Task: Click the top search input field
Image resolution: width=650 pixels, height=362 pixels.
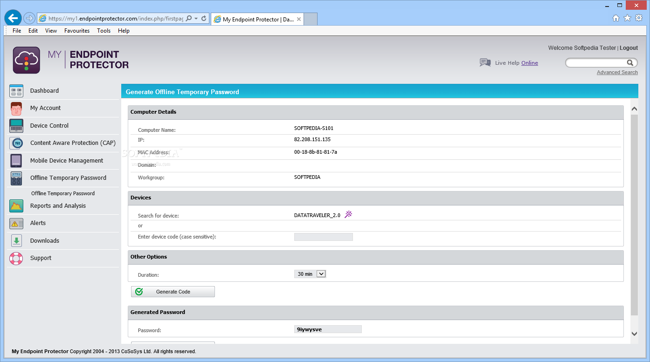Action: (596, 62)
